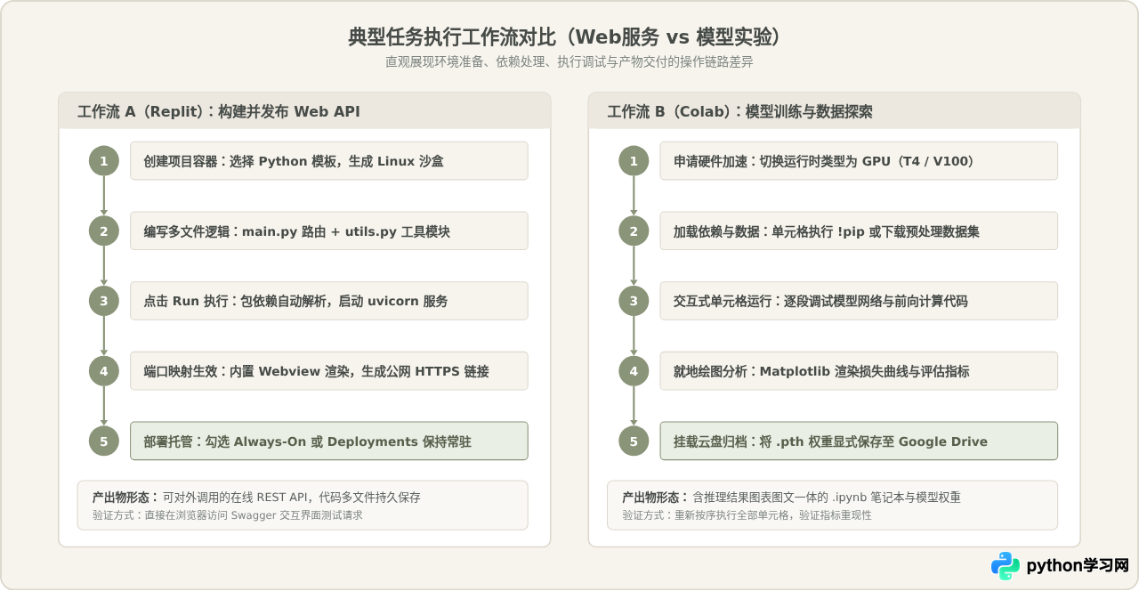This screenshot has width=1139, height=591.
Task: Select the highlighted step '部署托管：勾选 Always-On'
Action: 328,441
